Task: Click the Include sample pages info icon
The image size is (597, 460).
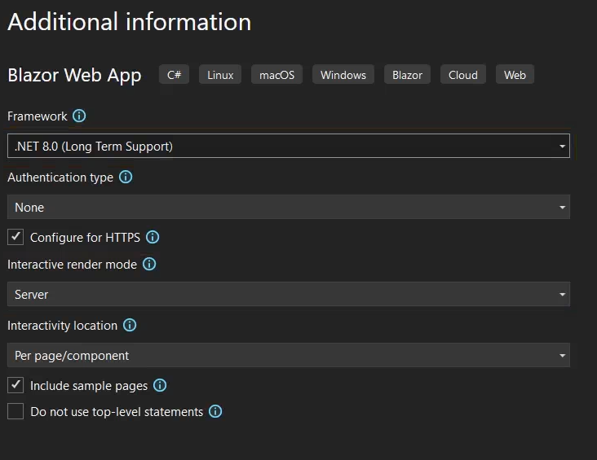Action: (160, 385)
